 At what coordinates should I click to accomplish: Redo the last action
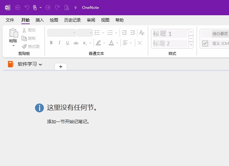click(57, 7)
